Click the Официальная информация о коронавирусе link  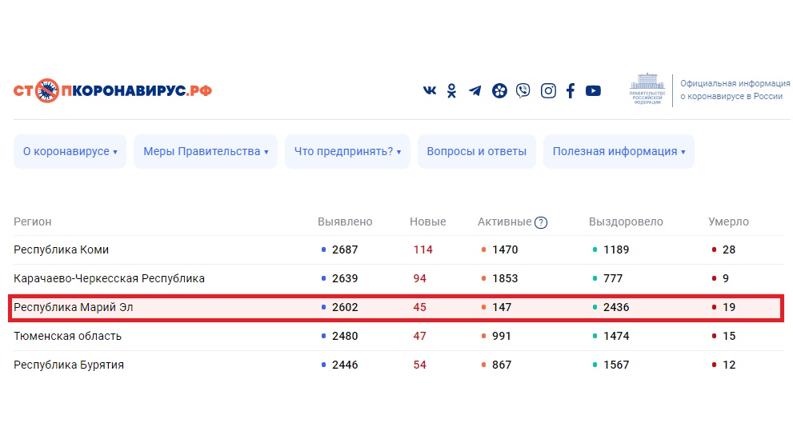(x=735, y=90)
